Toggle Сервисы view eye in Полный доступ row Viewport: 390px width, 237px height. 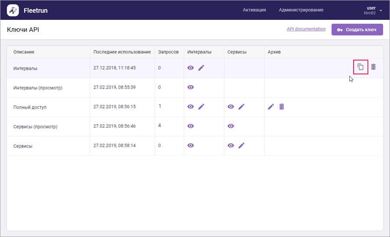pos(231,106)
